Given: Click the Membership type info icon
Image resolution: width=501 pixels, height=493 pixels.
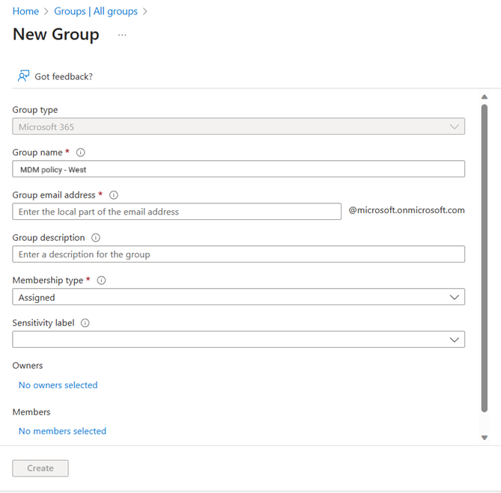Looking at the screenshot, I should [x=102, y=281].
